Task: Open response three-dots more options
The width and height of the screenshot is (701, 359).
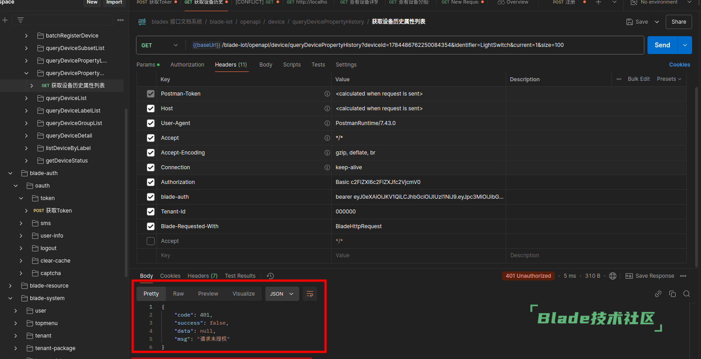Action: pos(683,276)
